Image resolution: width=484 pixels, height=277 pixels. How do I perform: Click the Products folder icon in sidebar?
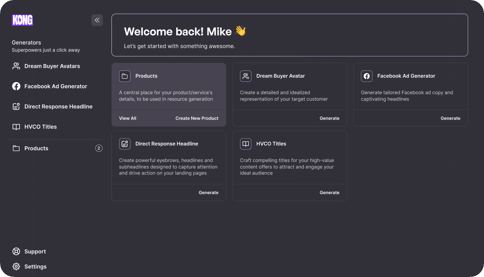[x=16, y=148]
